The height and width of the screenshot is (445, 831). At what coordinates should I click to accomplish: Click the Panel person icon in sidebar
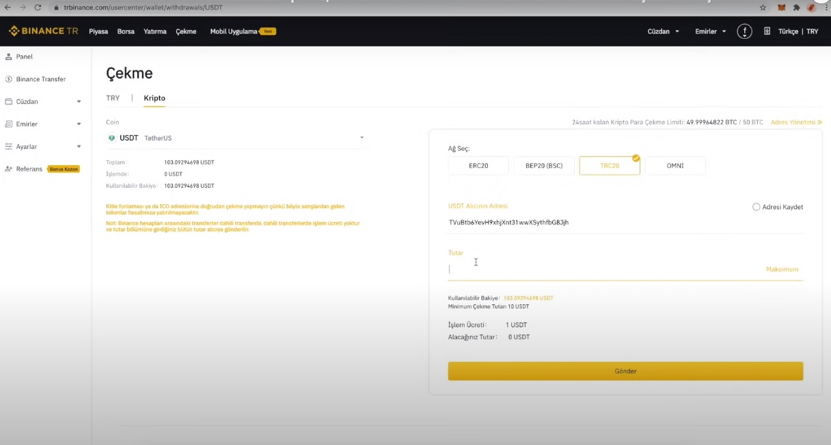pyautogui.click(x=9, y=57)
